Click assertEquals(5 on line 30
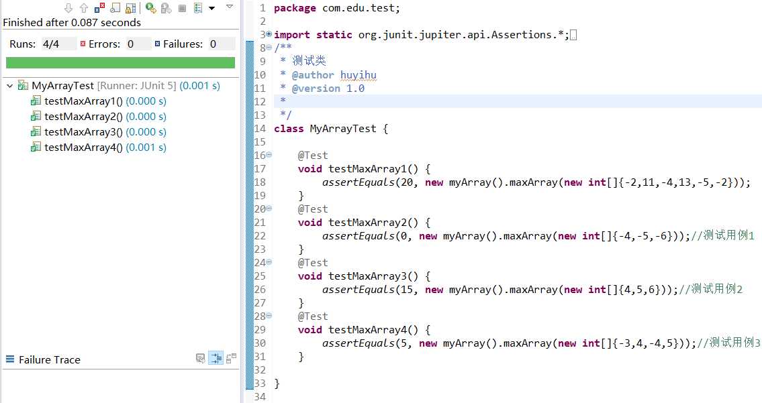This screenshot has height=403, width=762. click(x=365, y=343)
